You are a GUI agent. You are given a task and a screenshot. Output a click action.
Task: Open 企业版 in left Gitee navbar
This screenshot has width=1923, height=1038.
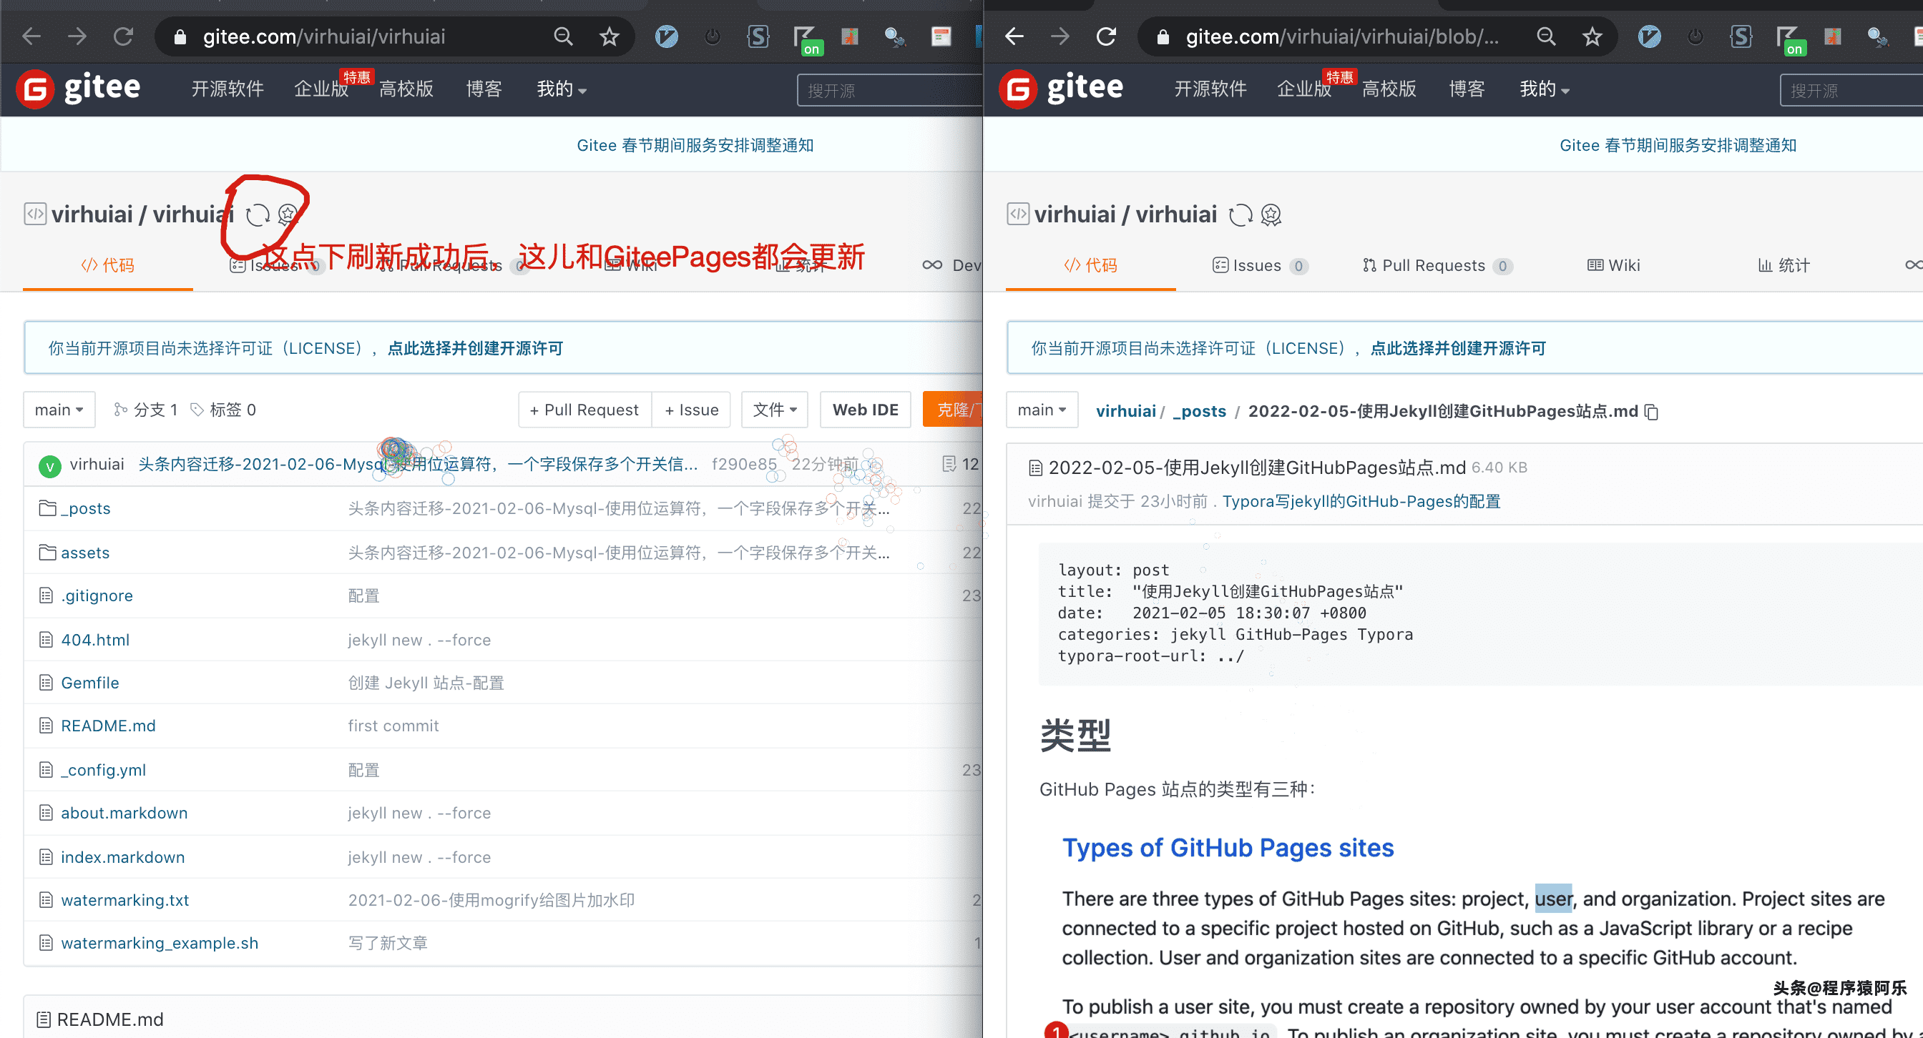pos(321,89)
